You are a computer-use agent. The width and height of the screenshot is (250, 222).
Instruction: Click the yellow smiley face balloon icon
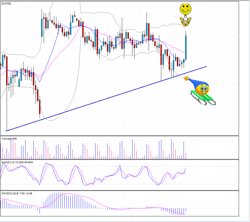[x=185, y=9]
